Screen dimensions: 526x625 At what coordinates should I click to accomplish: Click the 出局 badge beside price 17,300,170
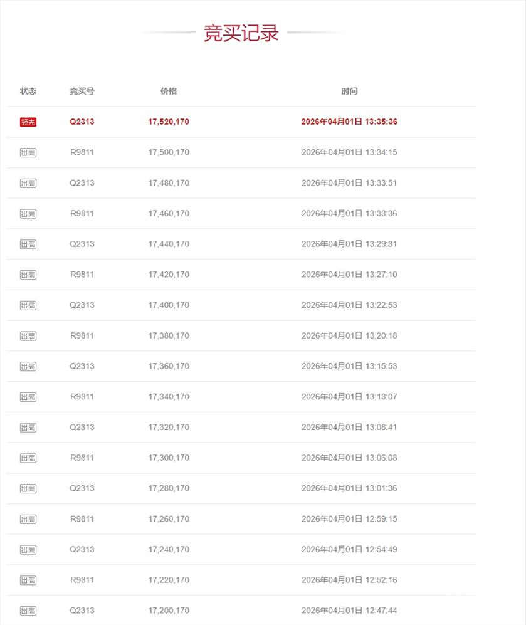(x=28, y=458)
